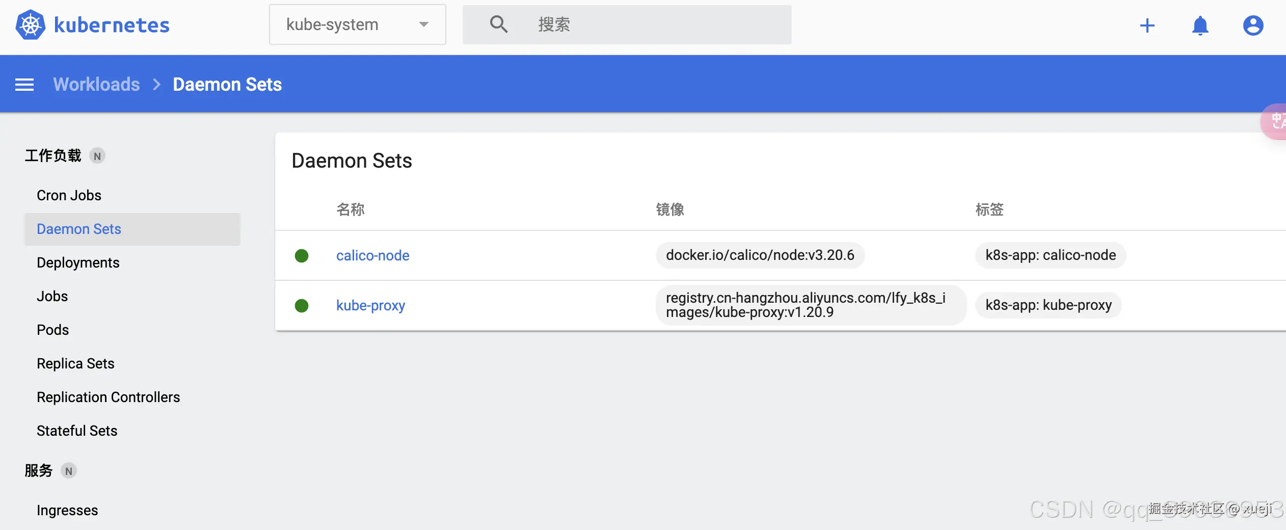Click the pink translate floating icon
Viewport: 1286px width, 530px height.
pos(1275,121)
